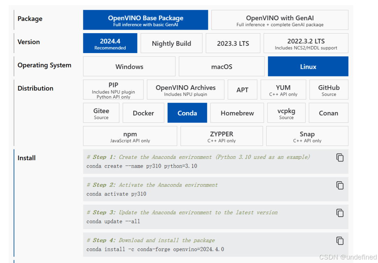Select OpenVINO with GenAI package

point(280,20)
